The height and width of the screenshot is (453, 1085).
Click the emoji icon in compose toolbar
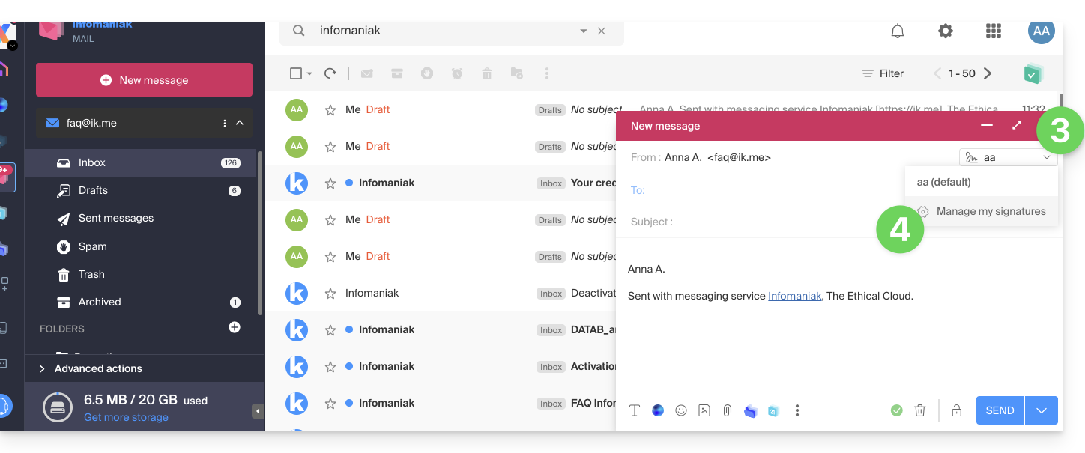(x=681, y=410)
